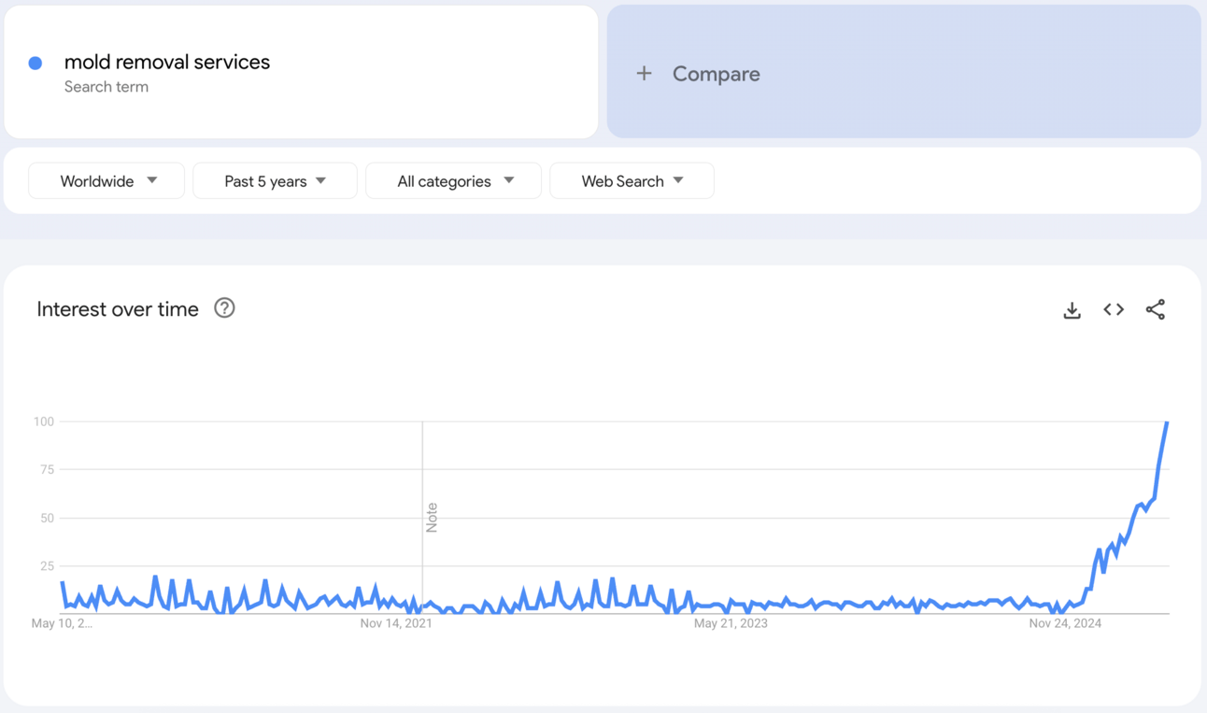Download the interest over time data
Image resolution: width=1207 pixels, height=713 pixels.
1072,310
